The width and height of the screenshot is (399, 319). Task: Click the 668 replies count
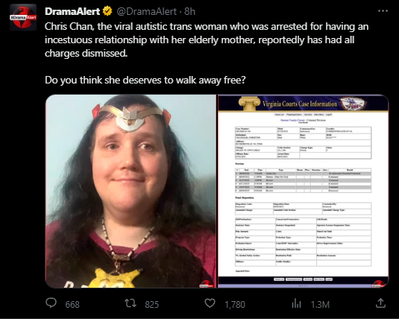pos(72,305)
